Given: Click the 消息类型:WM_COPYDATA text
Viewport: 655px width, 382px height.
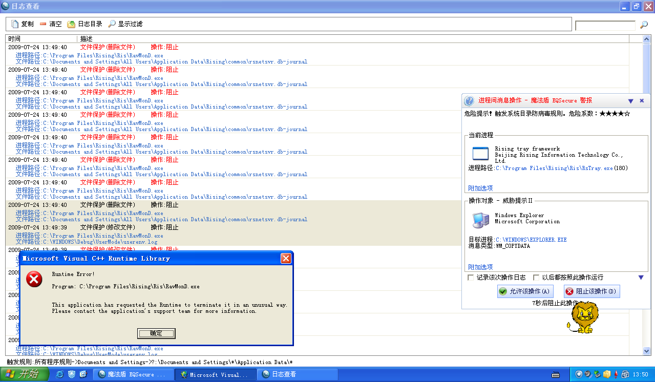Looking at the screenshot, I should [x=499, y=246].
